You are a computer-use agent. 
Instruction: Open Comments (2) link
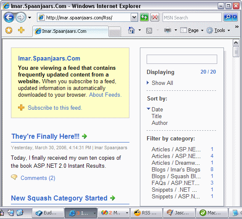point(38,178)
